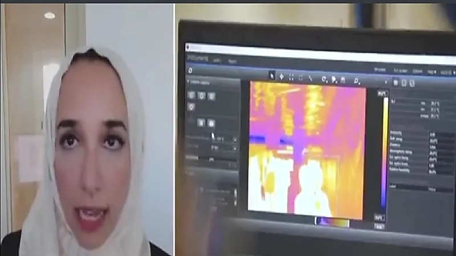
Task: Select the arrow selection tool
Action: (x=272, y=77)
